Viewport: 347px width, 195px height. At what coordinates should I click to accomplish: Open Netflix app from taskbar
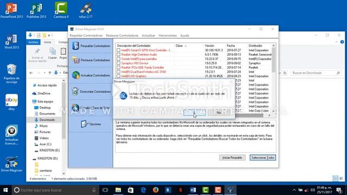[x=181, y=190]
